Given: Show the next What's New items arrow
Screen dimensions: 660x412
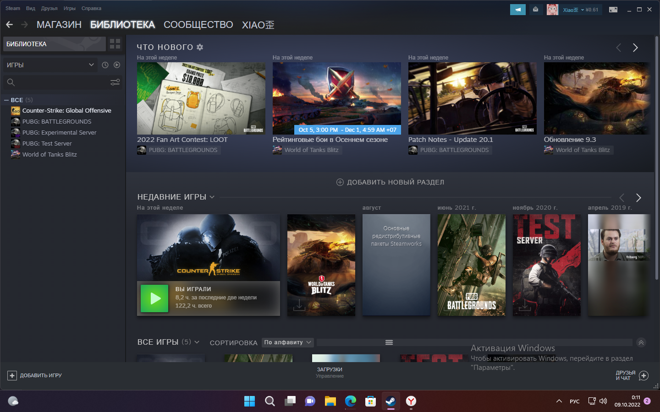Looking at the screenshot, I should tap(635, 48).
